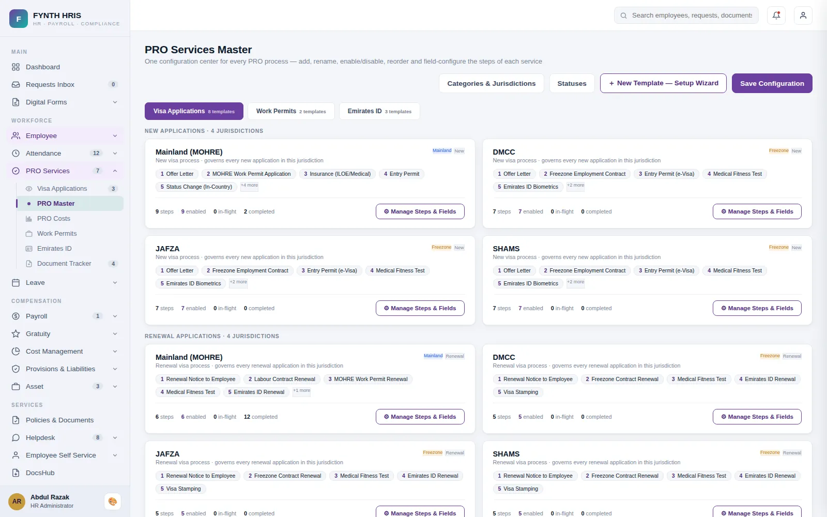Switch to the Emirates ID templates tab
The height and width of the screenshot is (517, 827).
click(379, 111)
